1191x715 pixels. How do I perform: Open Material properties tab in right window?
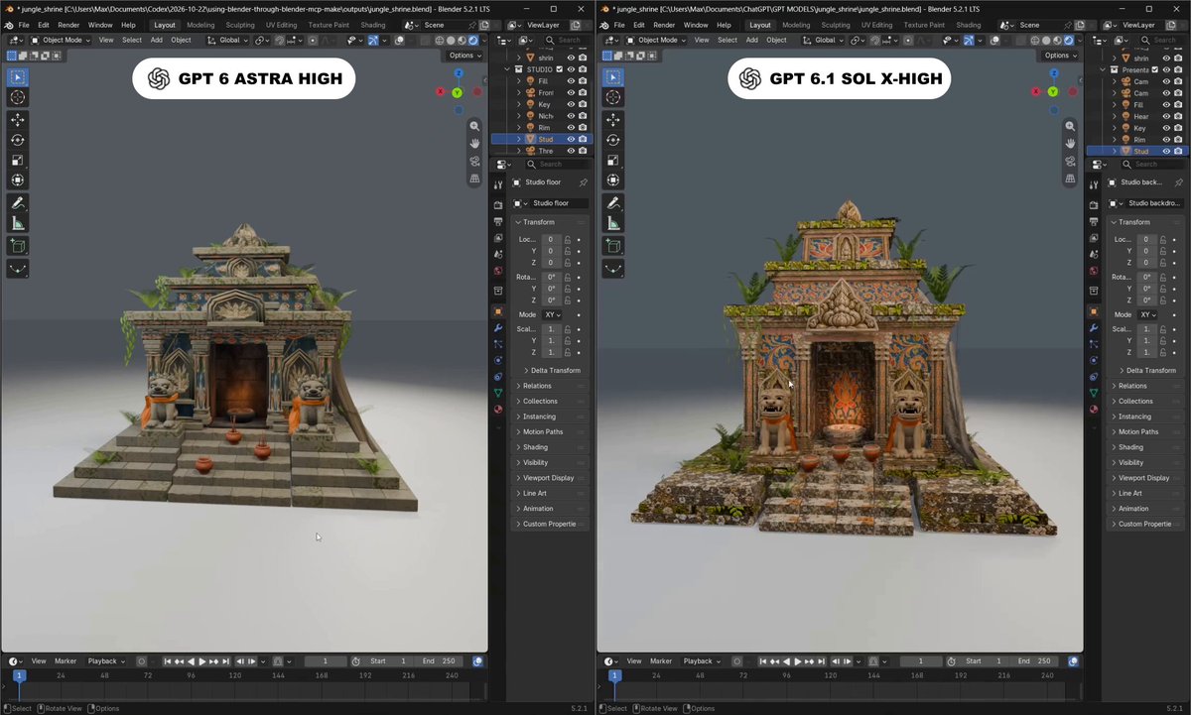pos(1094,409)
